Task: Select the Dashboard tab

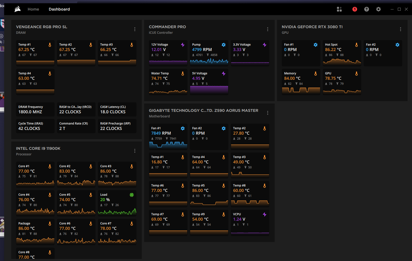Action: (x=59, y=9)
